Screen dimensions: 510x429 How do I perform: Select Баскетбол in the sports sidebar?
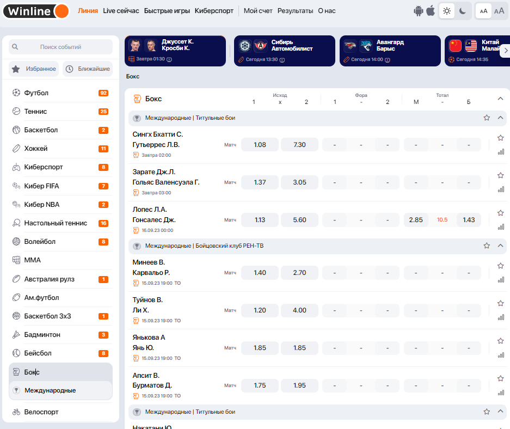(x=60, y=130)
